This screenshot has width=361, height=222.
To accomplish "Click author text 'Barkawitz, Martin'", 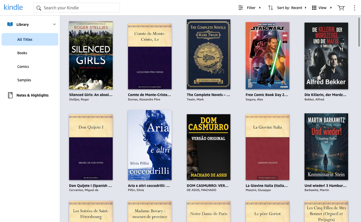I will pos(317,190).
